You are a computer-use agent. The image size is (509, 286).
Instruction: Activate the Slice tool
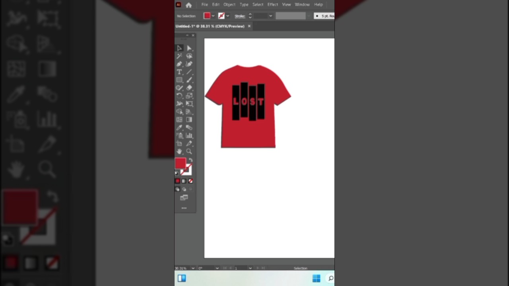click(x=189, y=143)
